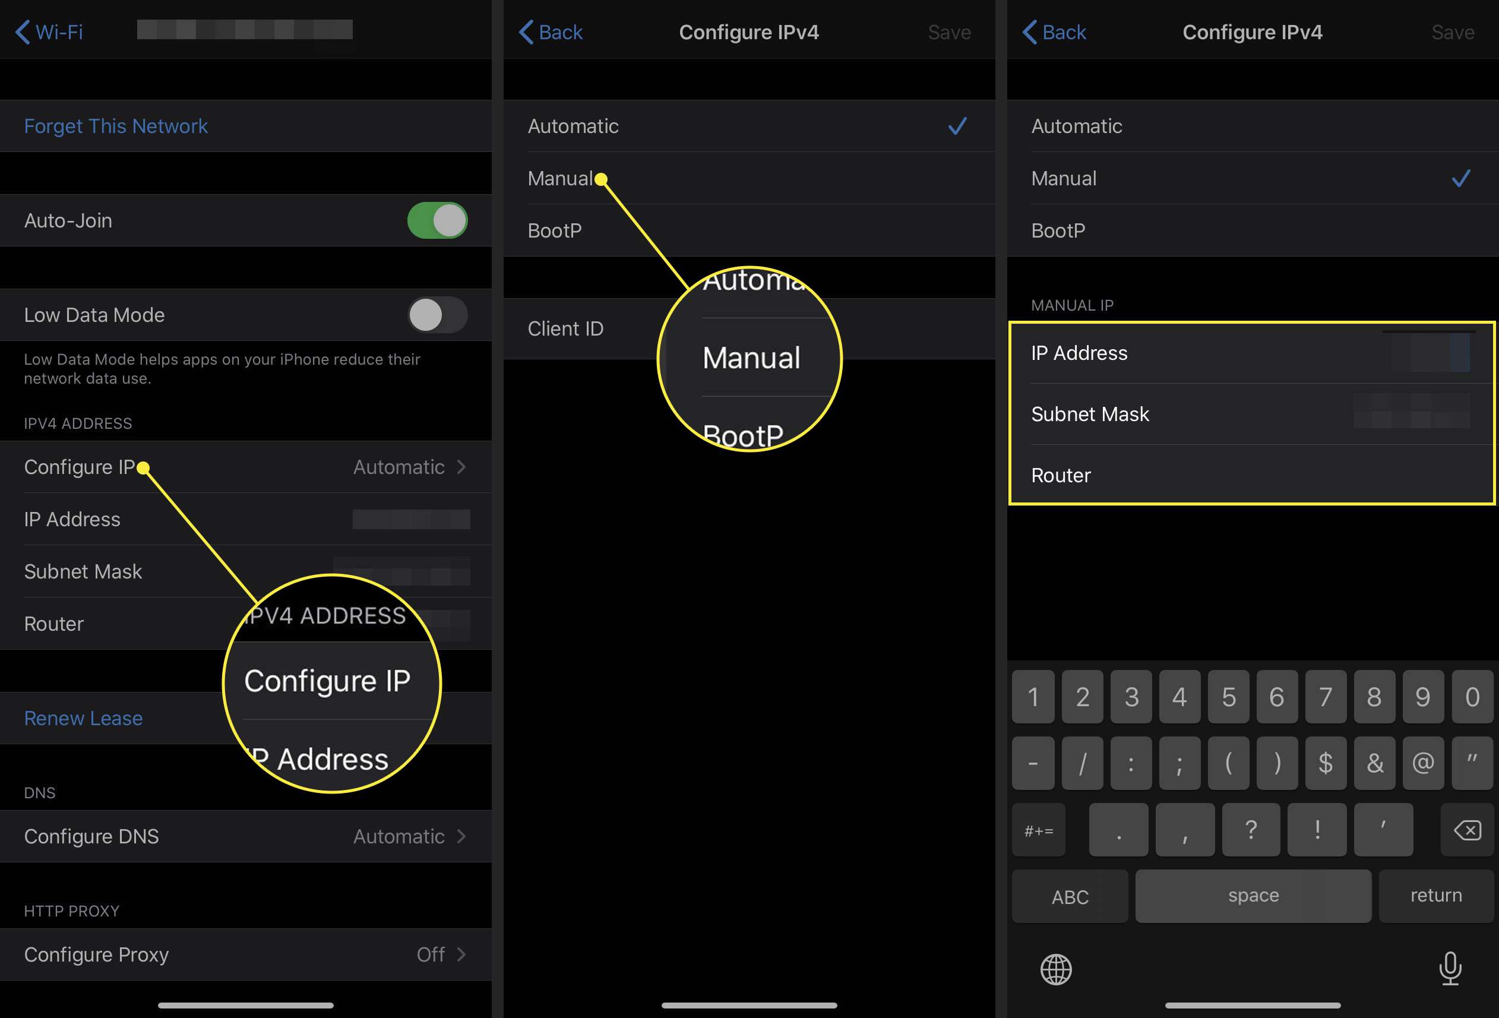Screen dimensions: 1499x1018
Task: Tap Renew Lease button
Action: click(83, 717)
